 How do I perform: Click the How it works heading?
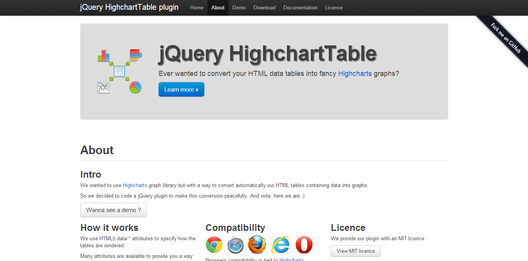(x=109, y=228)
